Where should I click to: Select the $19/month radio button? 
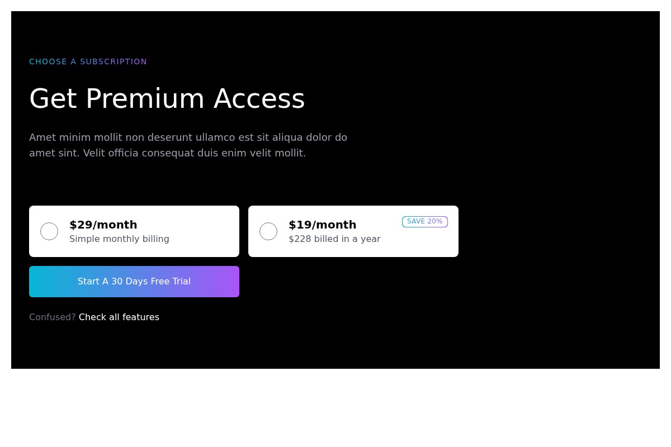268,231
